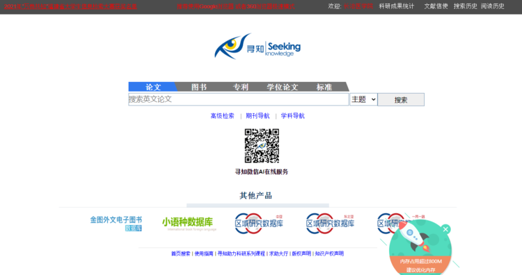This screenshot has height=275, width=522.
Task: Open 搜索历史 in top bar
Action: click(466, 6)
